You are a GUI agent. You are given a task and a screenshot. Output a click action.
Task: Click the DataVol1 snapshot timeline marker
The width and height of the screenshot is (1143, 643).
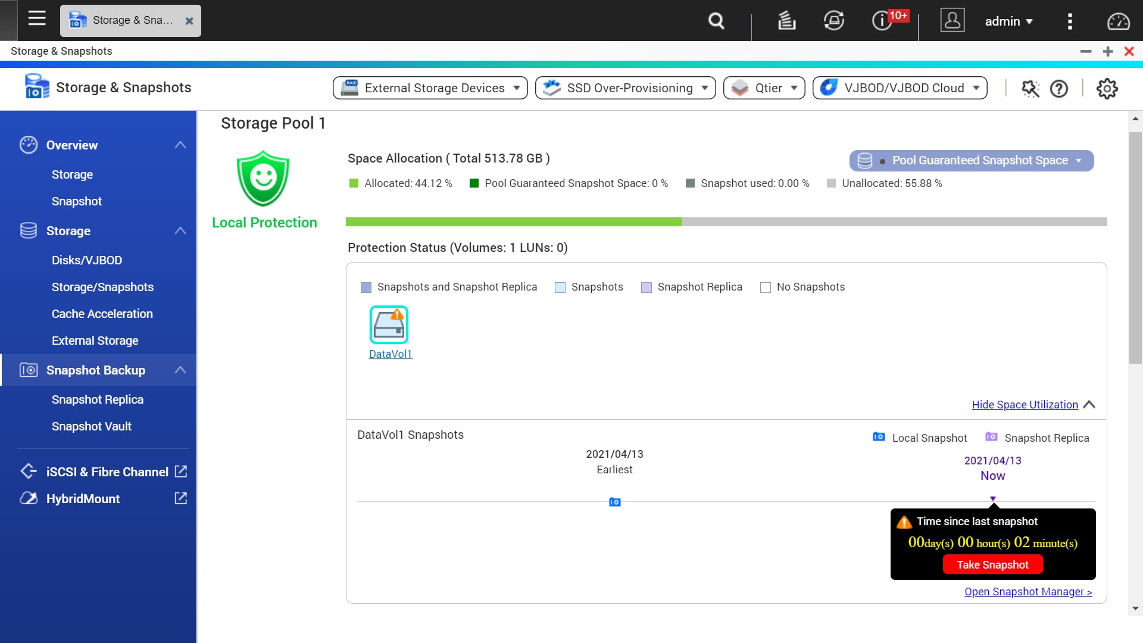coord(615,502)
